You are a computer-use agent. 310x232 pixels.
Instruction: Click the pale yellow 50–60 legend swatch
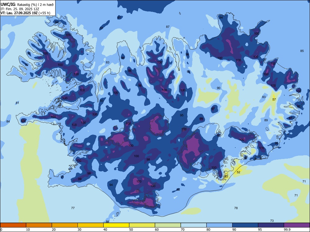click(x=142, y=225)
